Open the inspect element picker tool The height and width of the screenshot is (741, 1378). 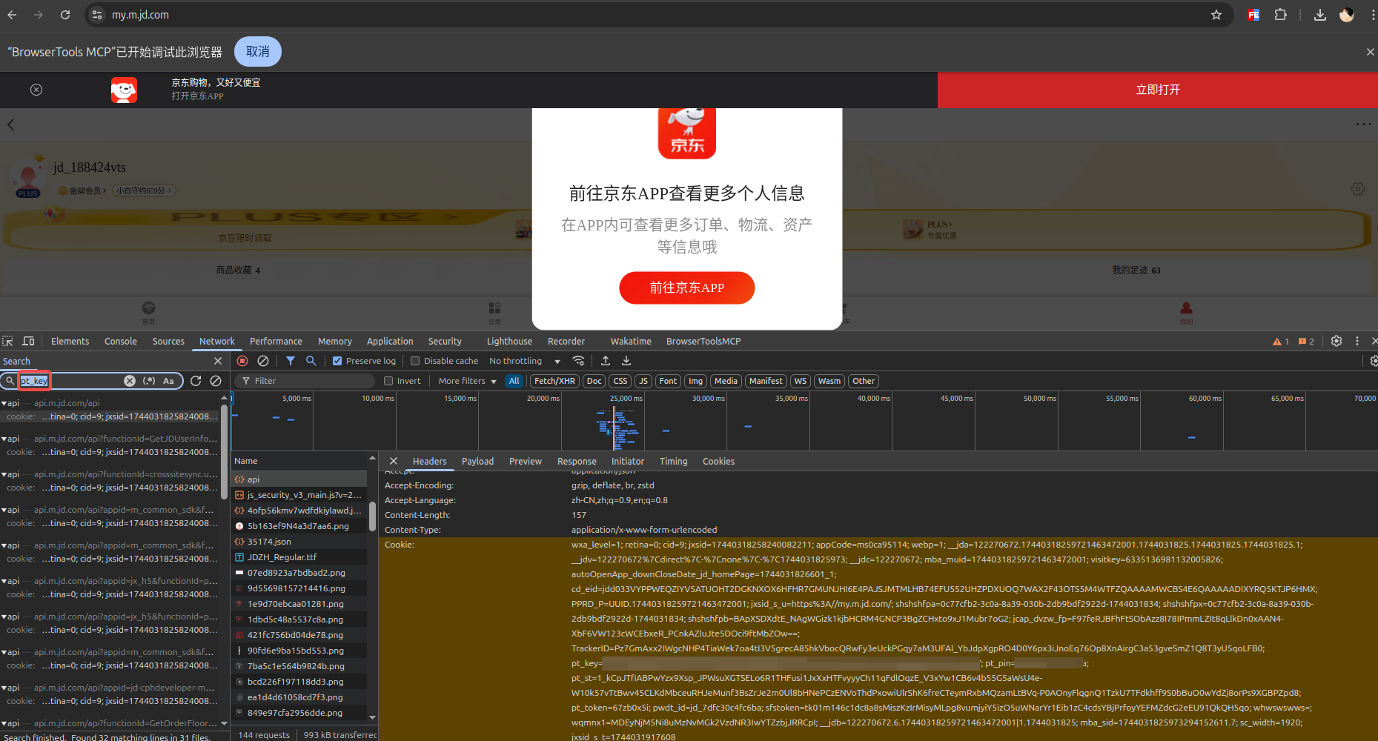tap(8, 341)
